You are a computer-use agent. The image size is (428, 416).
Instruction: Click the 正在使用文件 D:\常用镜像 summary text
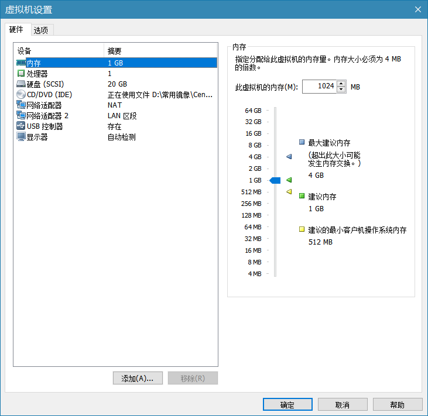click(160, 95)
